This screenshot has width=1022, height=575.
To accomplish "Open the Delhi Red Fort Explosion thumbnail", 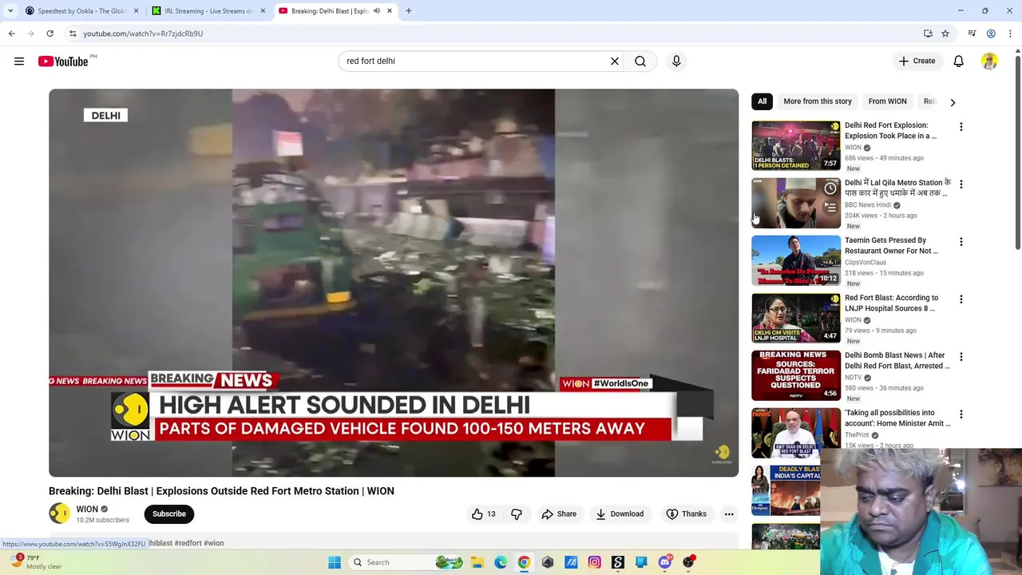I will (796, 145).
